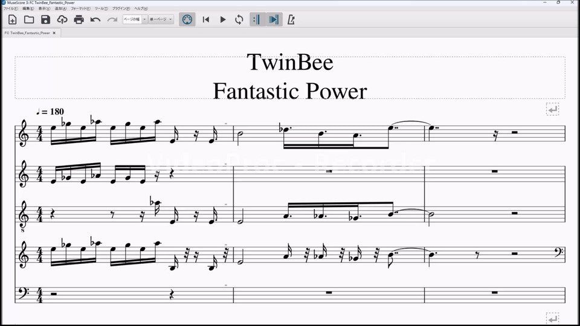The width and height of the screenshot is (580, 326).
Task: Select the tie across the top staff barline
Action: (x=411, y=123)
